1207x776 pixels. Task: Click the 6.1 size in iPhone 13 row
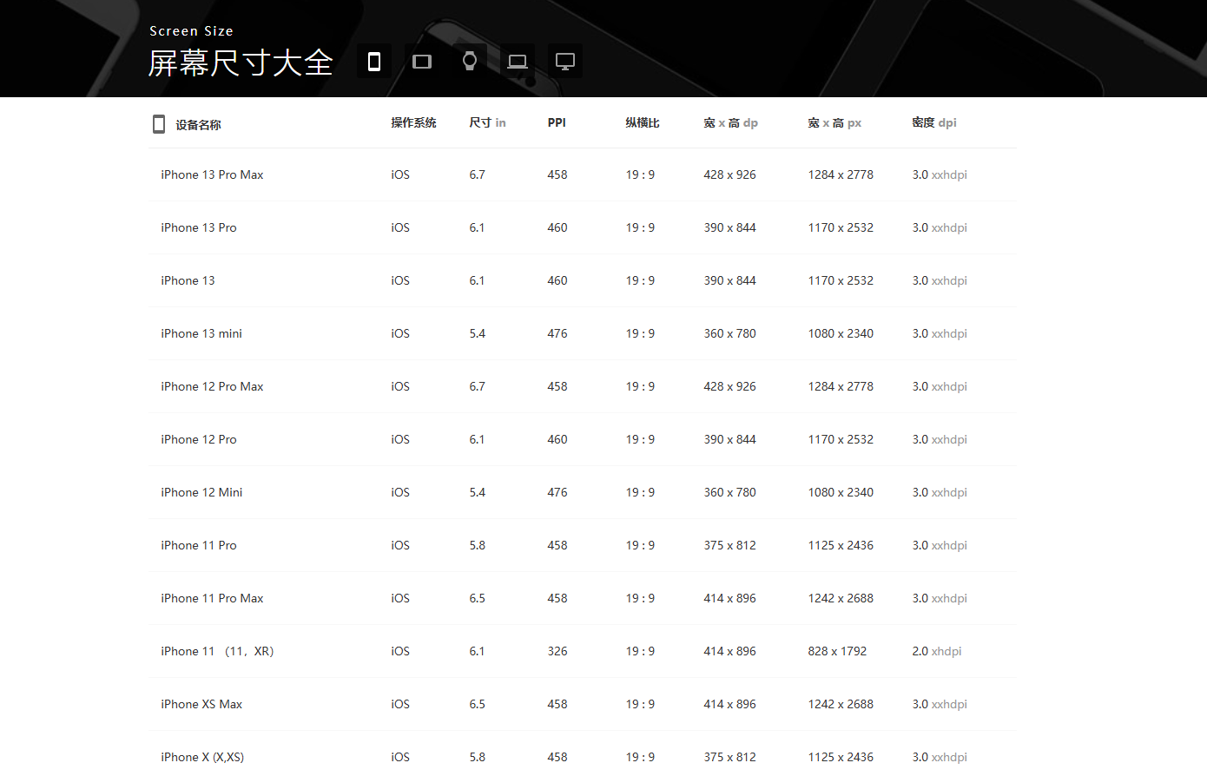(477, 280)
